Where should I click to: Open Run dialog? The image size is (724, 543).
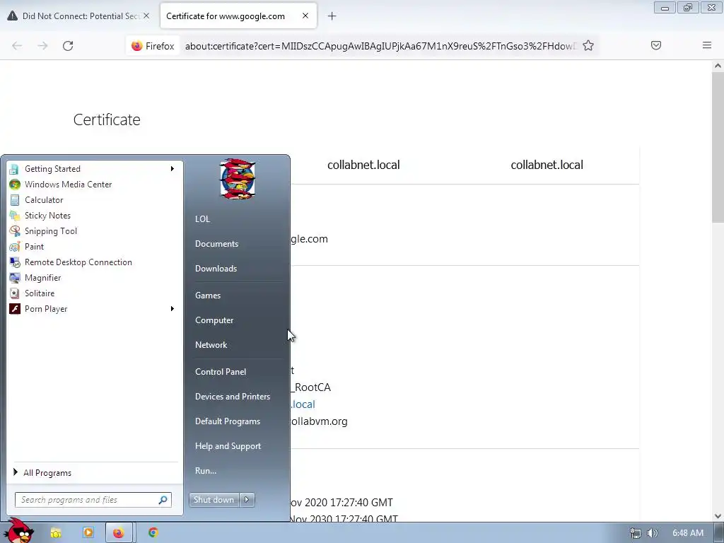[x=206, y=471]
